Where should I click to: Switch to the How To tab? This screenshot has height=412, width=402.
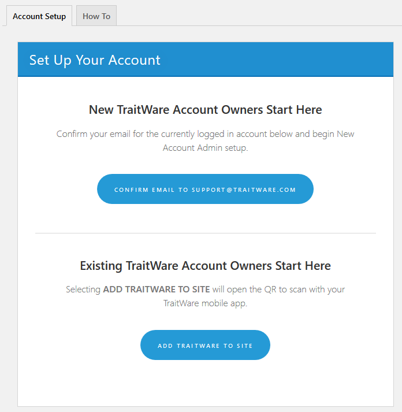(x=96, y=16)
